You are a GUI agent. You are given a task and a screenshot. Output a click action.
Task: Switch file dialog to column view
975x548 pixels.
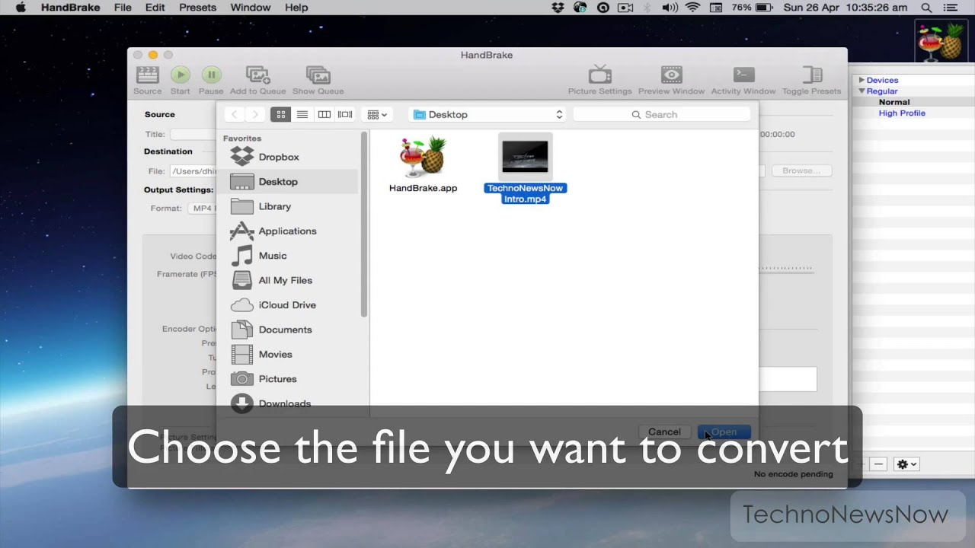coord(324,114)
